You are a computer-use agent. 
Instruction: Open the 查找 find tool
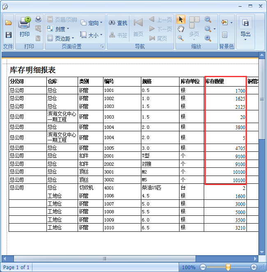[x=118, y=23]
